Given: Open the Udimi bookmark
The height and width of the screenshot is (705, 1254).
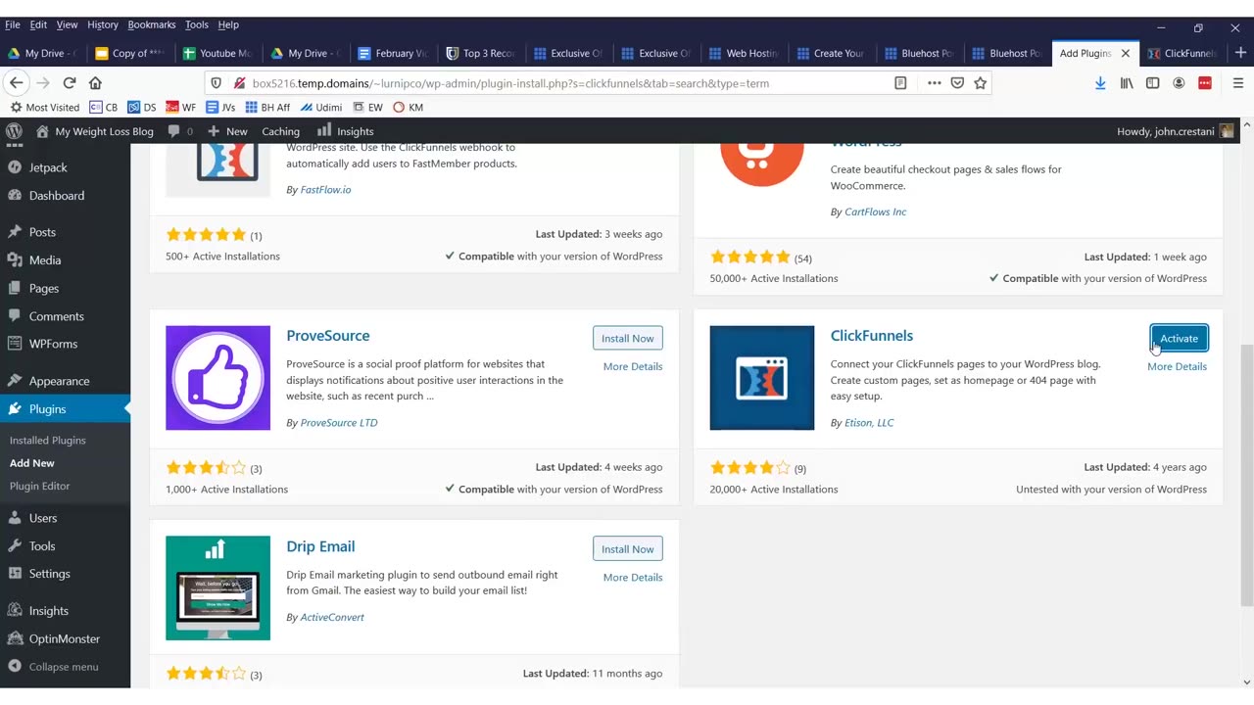Looking at the screenshot, I should [321, 107].
